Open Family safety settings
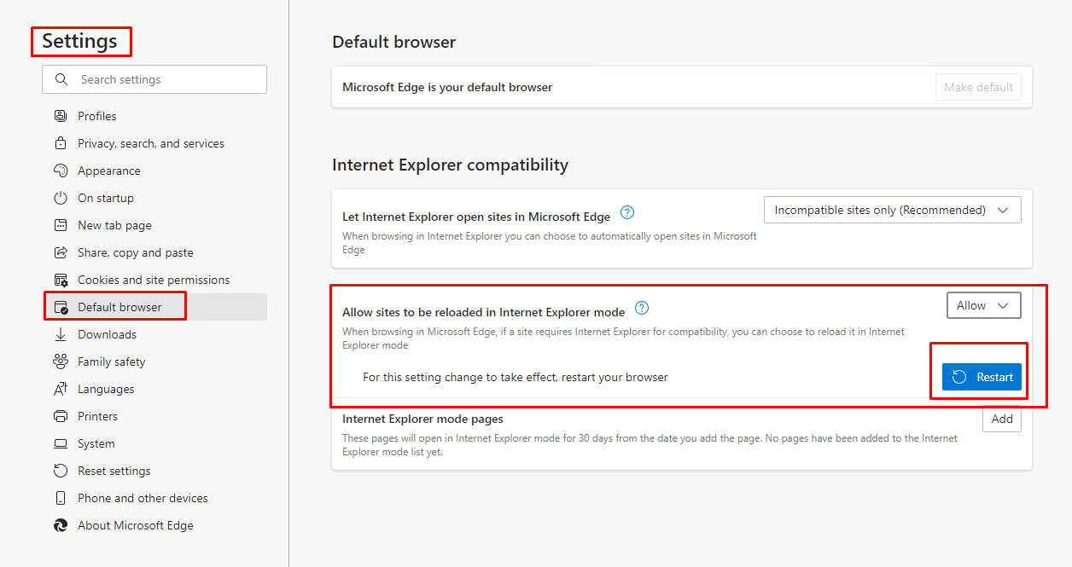The height and width of the screenshot is (567, 1072). coord(110,361)
